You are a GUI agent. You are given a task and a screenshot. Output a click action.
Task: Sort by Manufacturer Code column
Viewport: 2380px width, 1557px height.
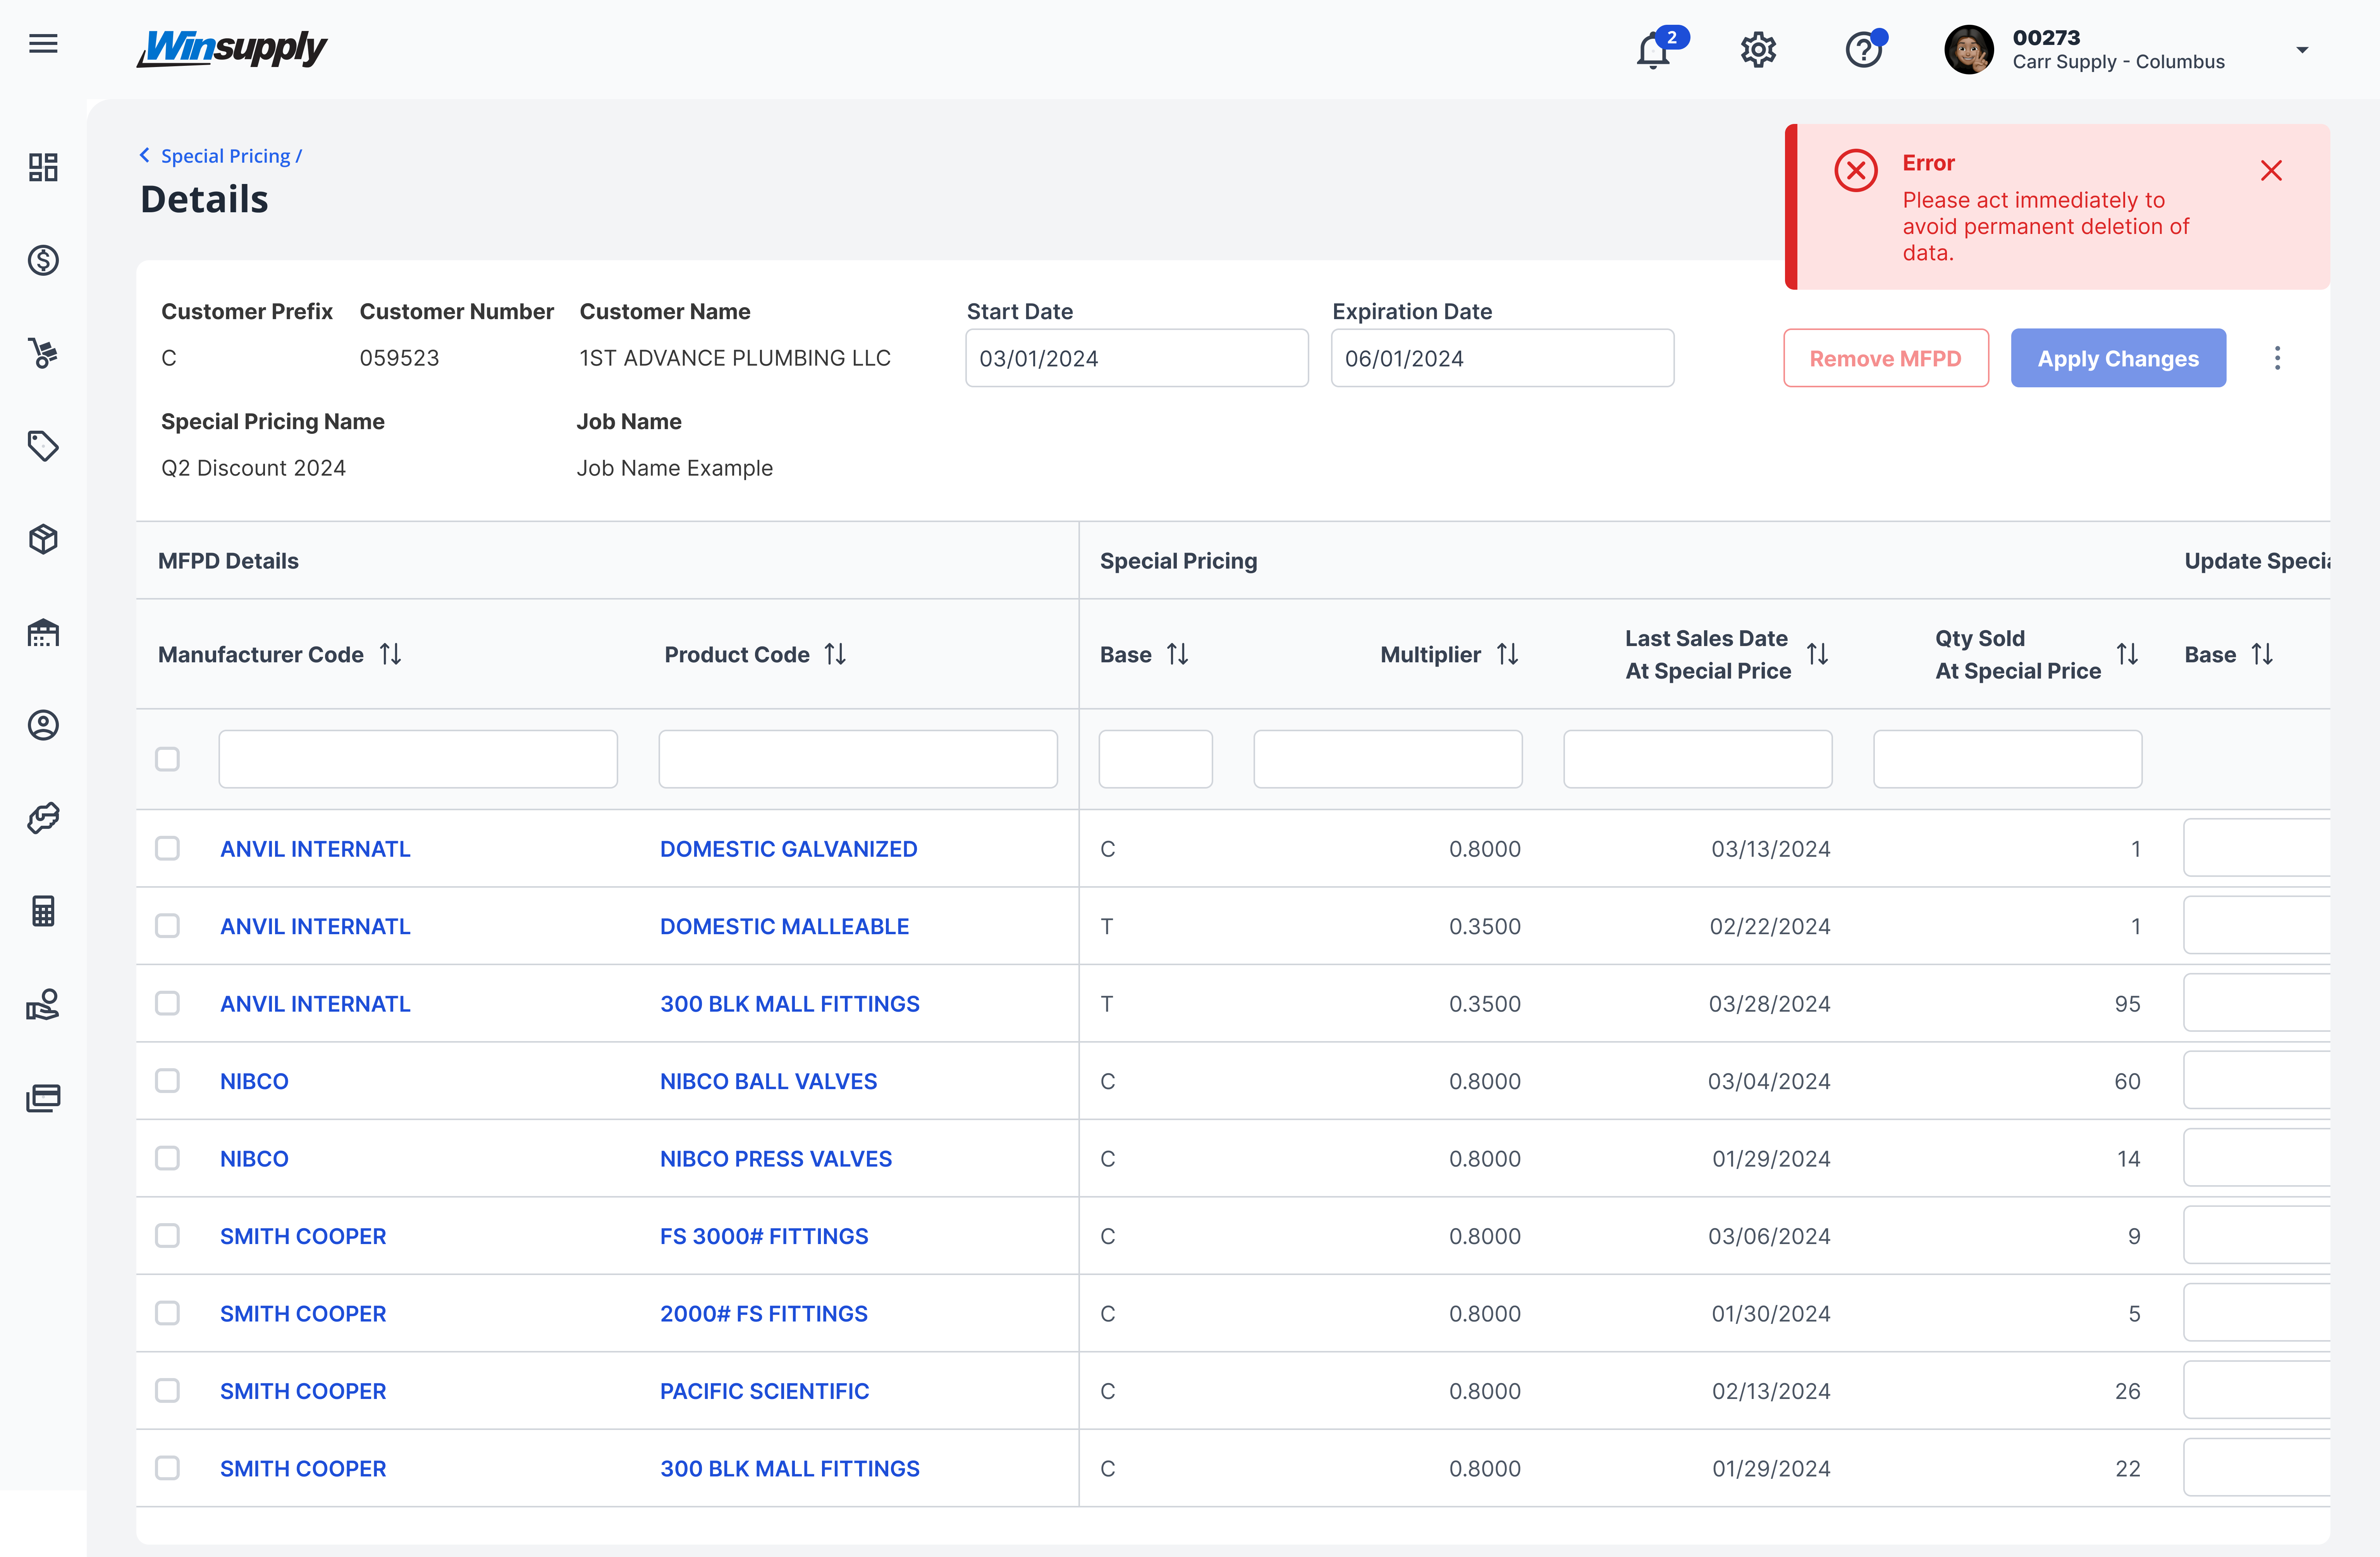pyautogui.click(x=390, y=654)
